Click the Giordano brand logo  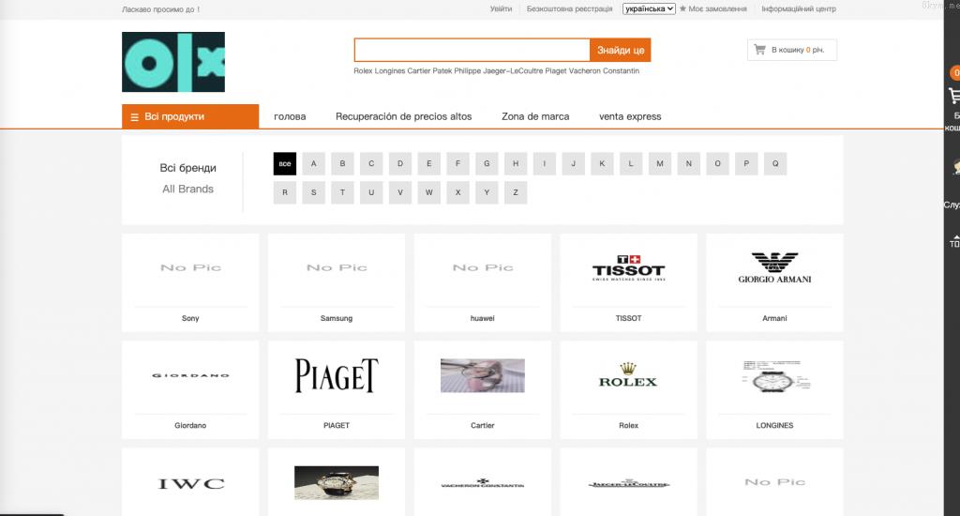[190, 375]
